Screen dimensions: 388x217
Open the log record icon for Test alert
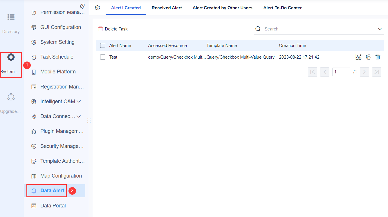tap(368, 57)
